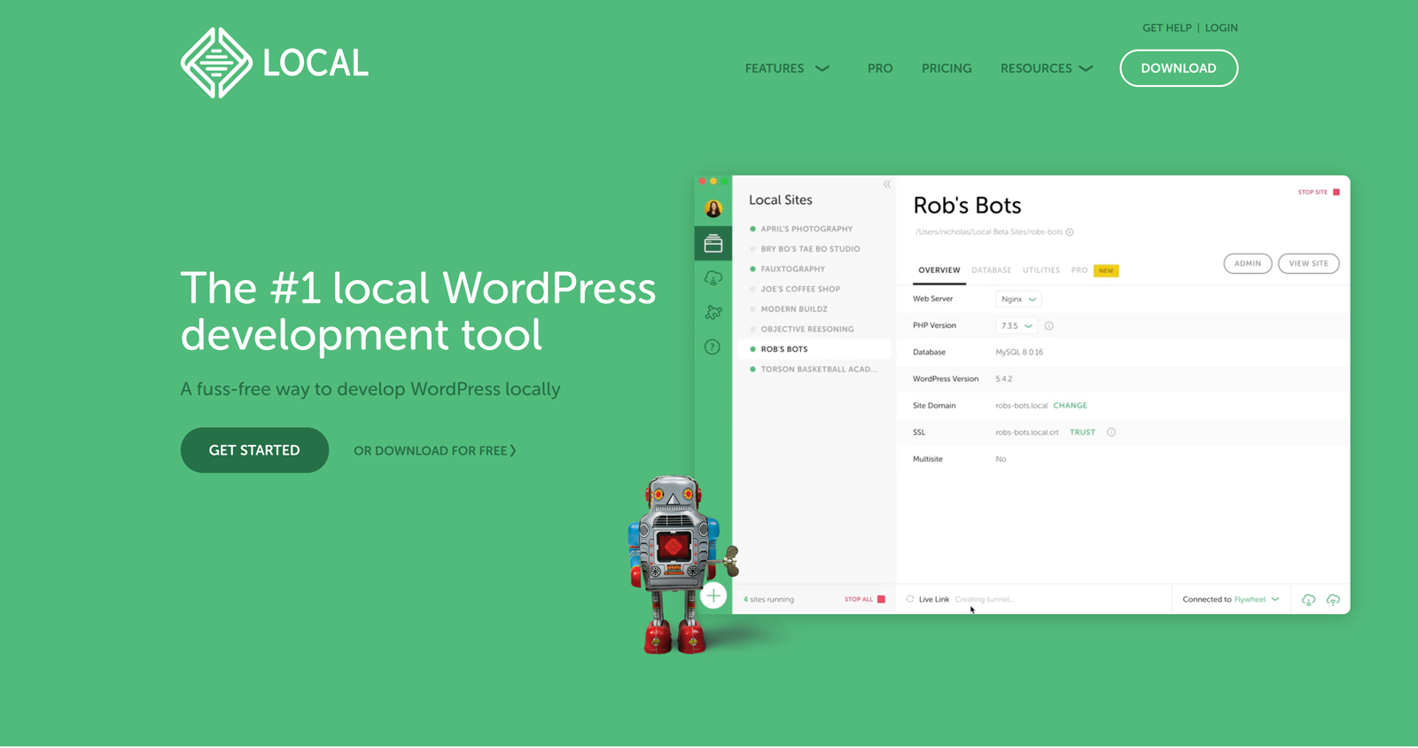
Task: Go to the Pricing page
Action: tap(947, 68)
